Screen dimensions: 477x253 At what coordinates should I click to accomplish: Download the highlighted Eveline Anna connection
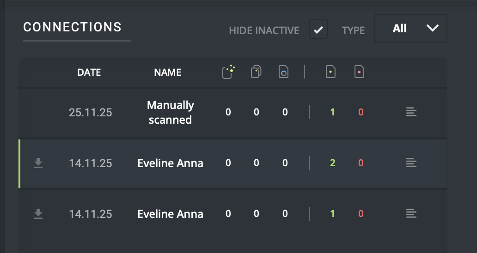tap(39, 163)
